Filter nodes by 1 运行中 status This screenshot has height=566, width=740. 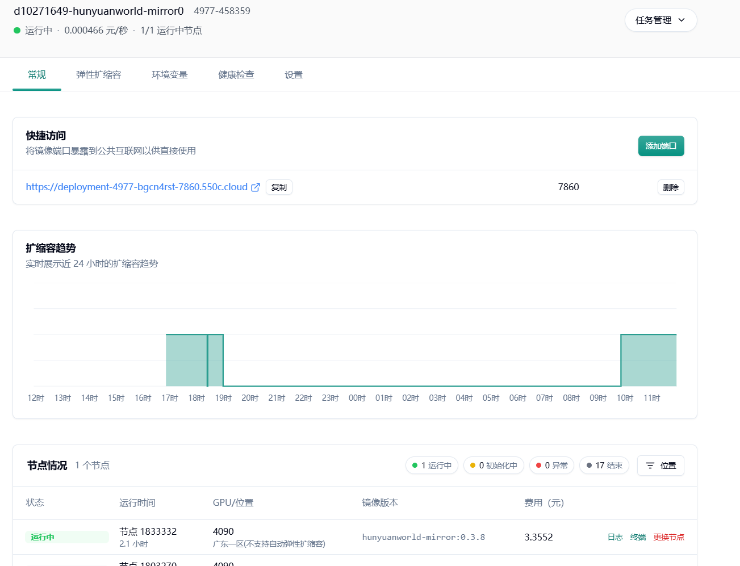point(432,466)
